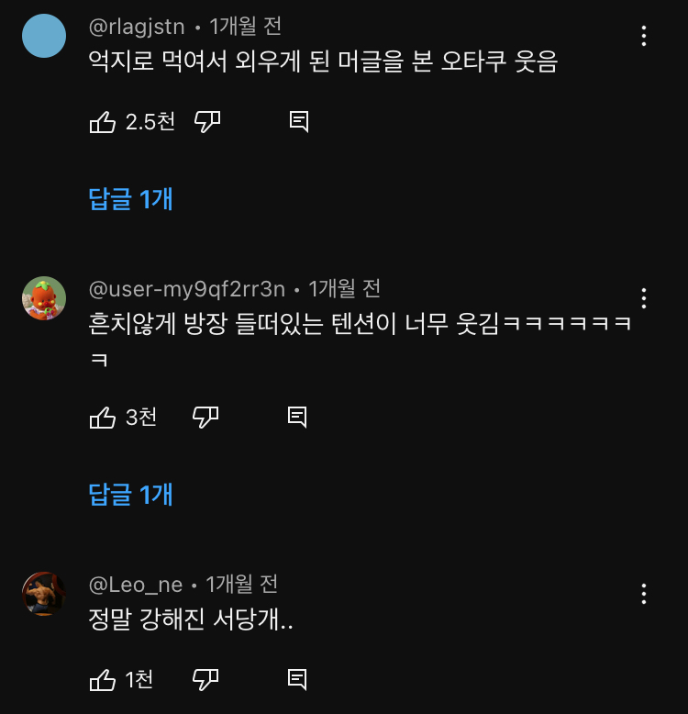Dislike the @user-my9qf2rr3n comment
The height and width of the screenshot is (714, 688).
(205, 418)
